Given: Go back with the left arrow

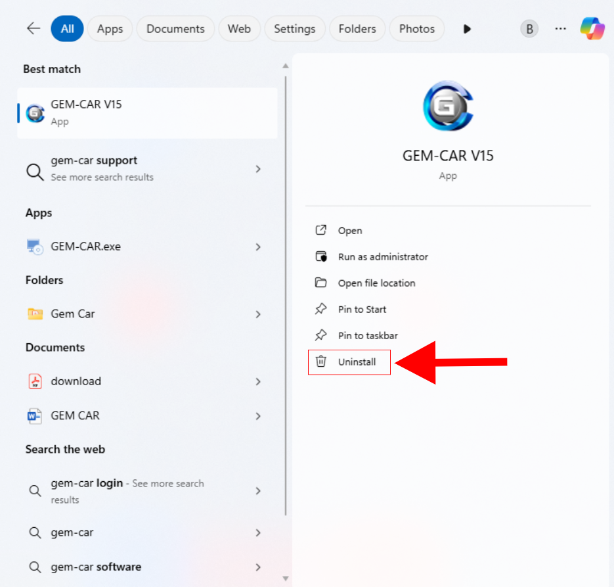Looking at the screenshot, I should (33, 28).
